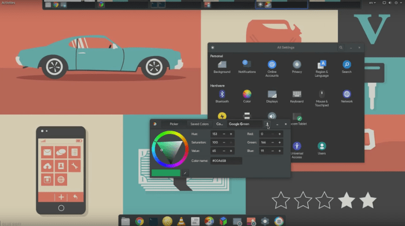Decrease the Hue value

click(x=224, y=134)
